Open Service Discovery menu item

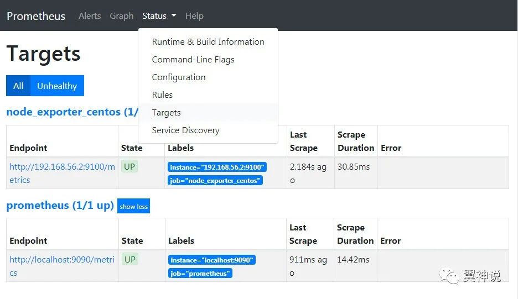click(x=185, y=130)
